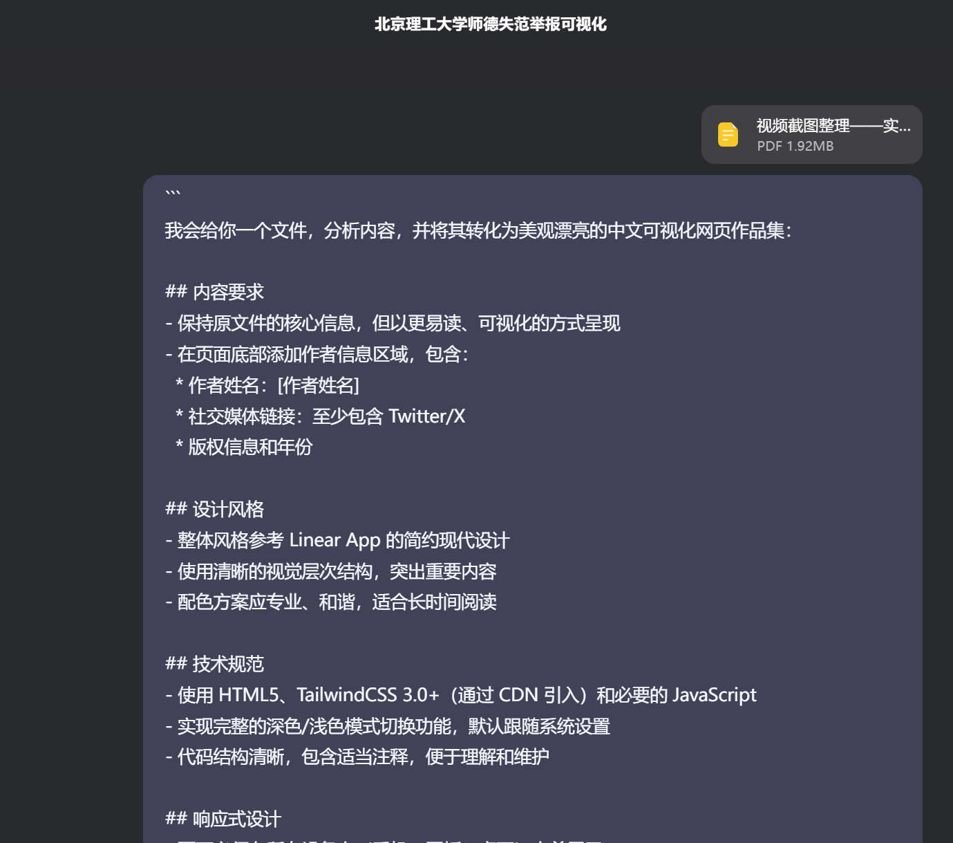Click the line 版权信息和年份
Screen dimensions: 953x843
pyautogui.click(x=244, y=447)
